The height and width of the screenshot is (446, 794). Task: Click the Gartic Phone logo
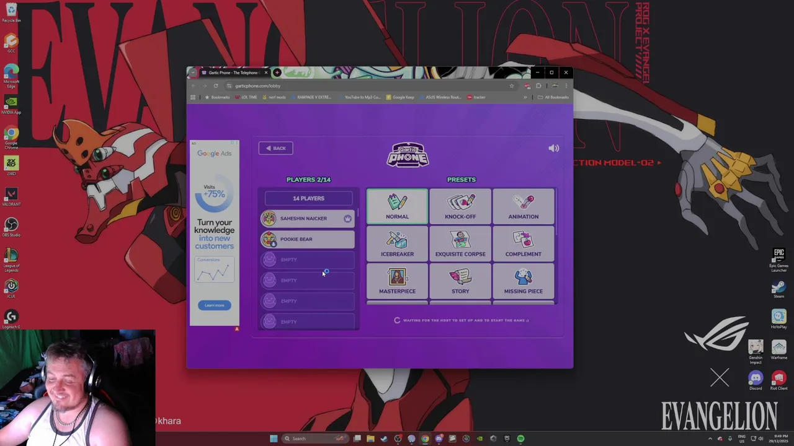408,155
